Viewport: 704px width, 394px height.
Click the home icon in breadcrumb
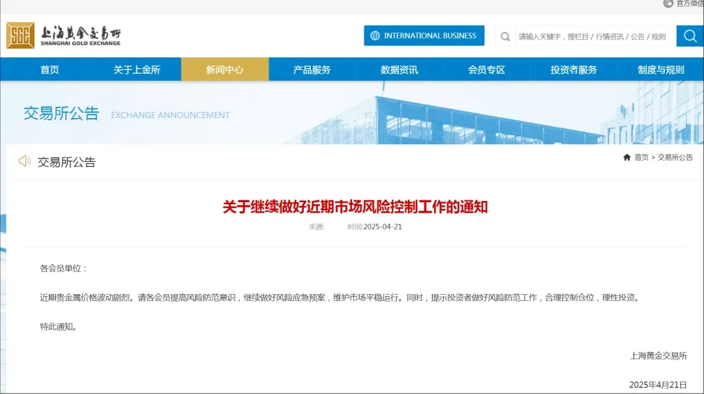(x=627, y=157)
